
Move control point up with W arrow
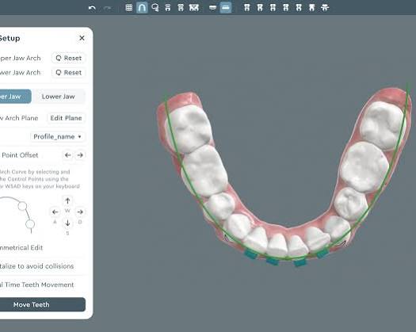(67, 201)
